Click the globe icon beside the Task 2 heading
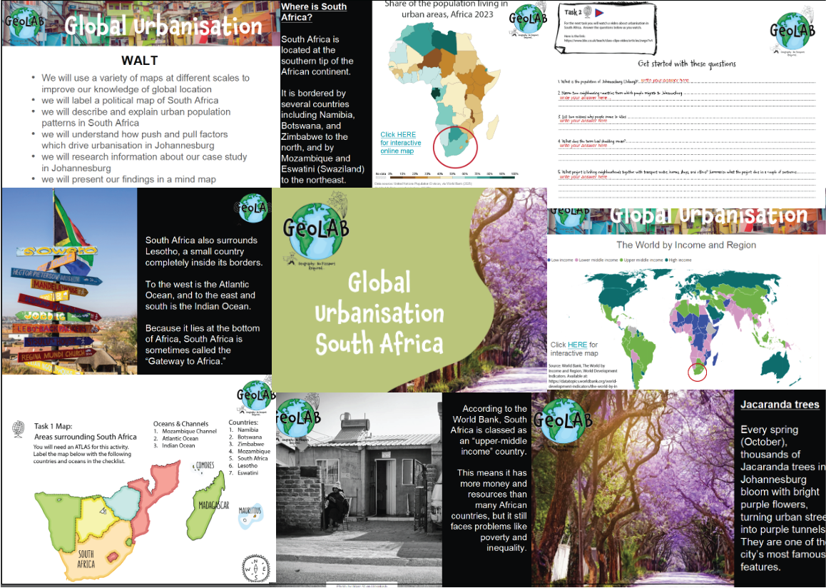 [x=586, y=11]
